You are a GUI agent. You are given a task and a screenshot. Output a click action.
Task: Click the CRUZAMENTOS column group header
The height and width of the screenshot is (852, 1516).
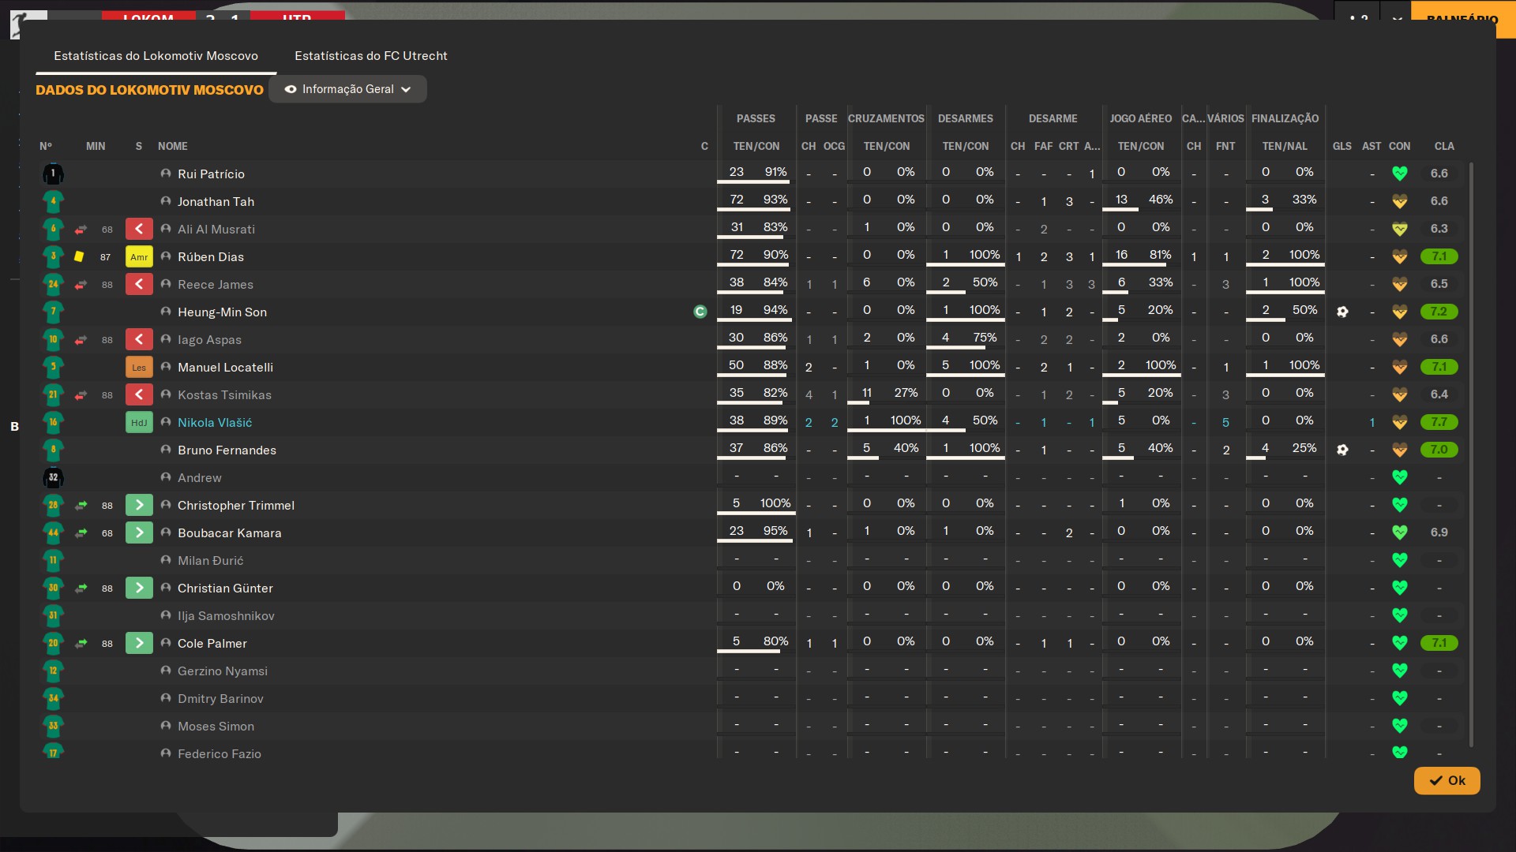point(886,118)
